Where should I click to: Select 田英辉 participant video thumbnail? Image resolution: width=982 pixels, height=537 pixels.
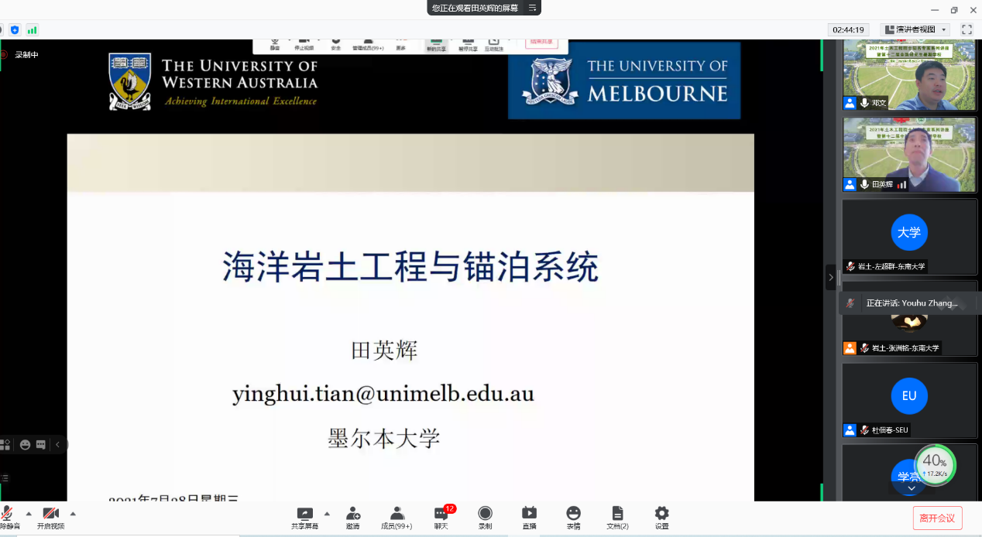(909, 155)
